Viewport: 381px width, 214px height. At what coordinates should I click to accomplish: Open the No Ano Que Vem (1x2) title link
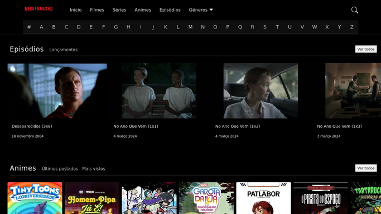238,126
